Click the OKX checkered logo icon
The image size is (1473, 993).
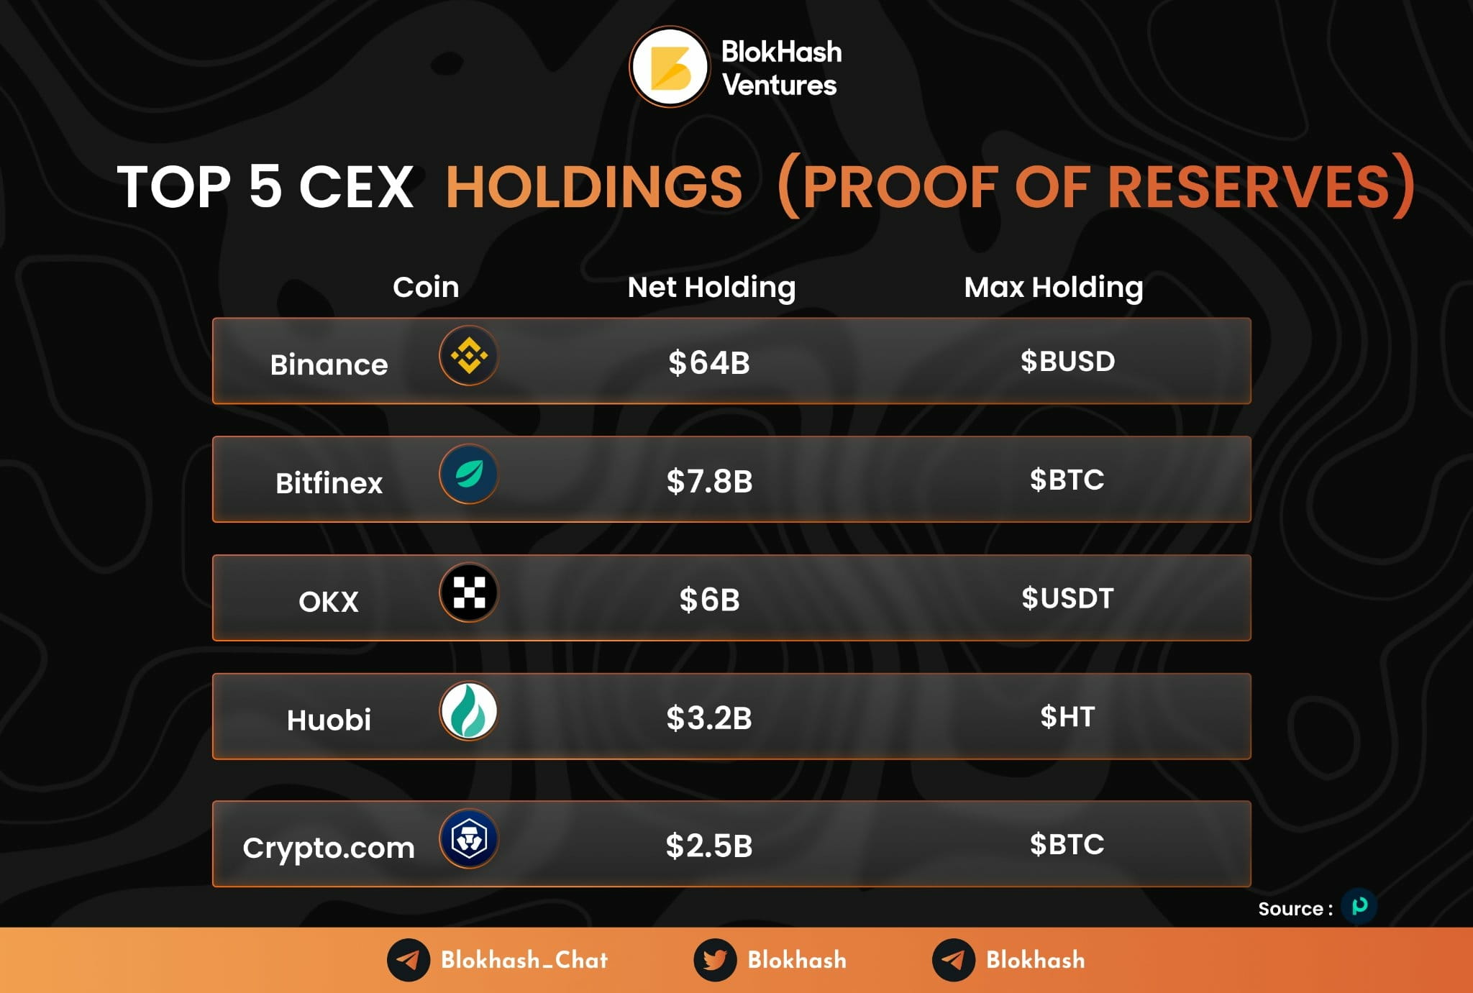pos(469,593)
